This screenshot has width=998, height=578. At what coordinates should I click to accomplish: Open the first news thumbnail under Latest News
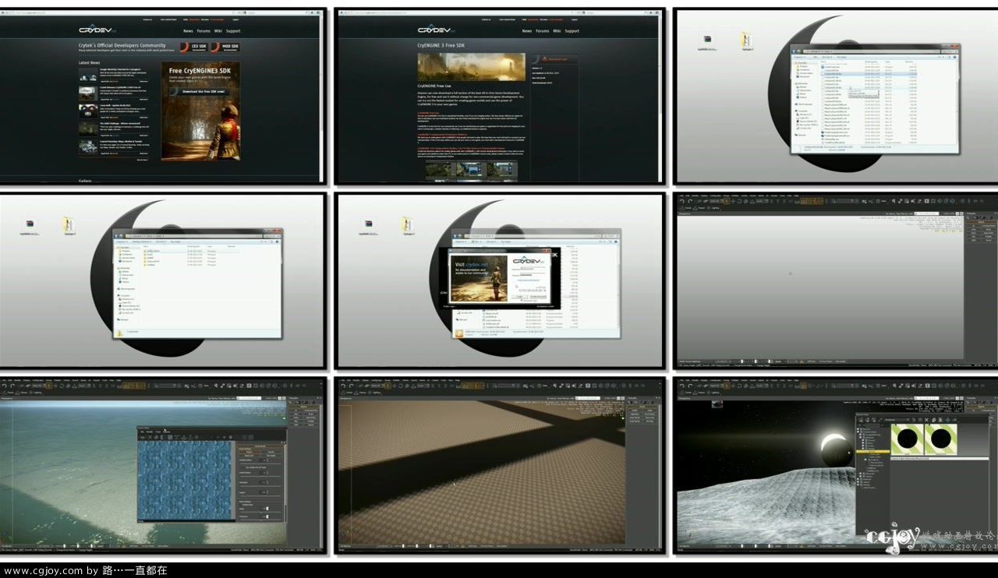[x=87, y=75]
